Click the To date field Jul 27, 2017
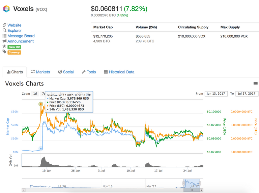The image size is (259, 193). [x=247, y=94]
